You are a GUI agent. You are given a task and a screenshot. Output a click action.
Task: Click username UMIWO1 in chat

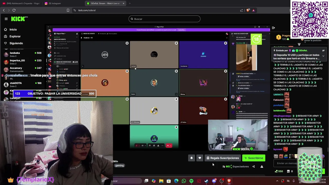[278, 95]
